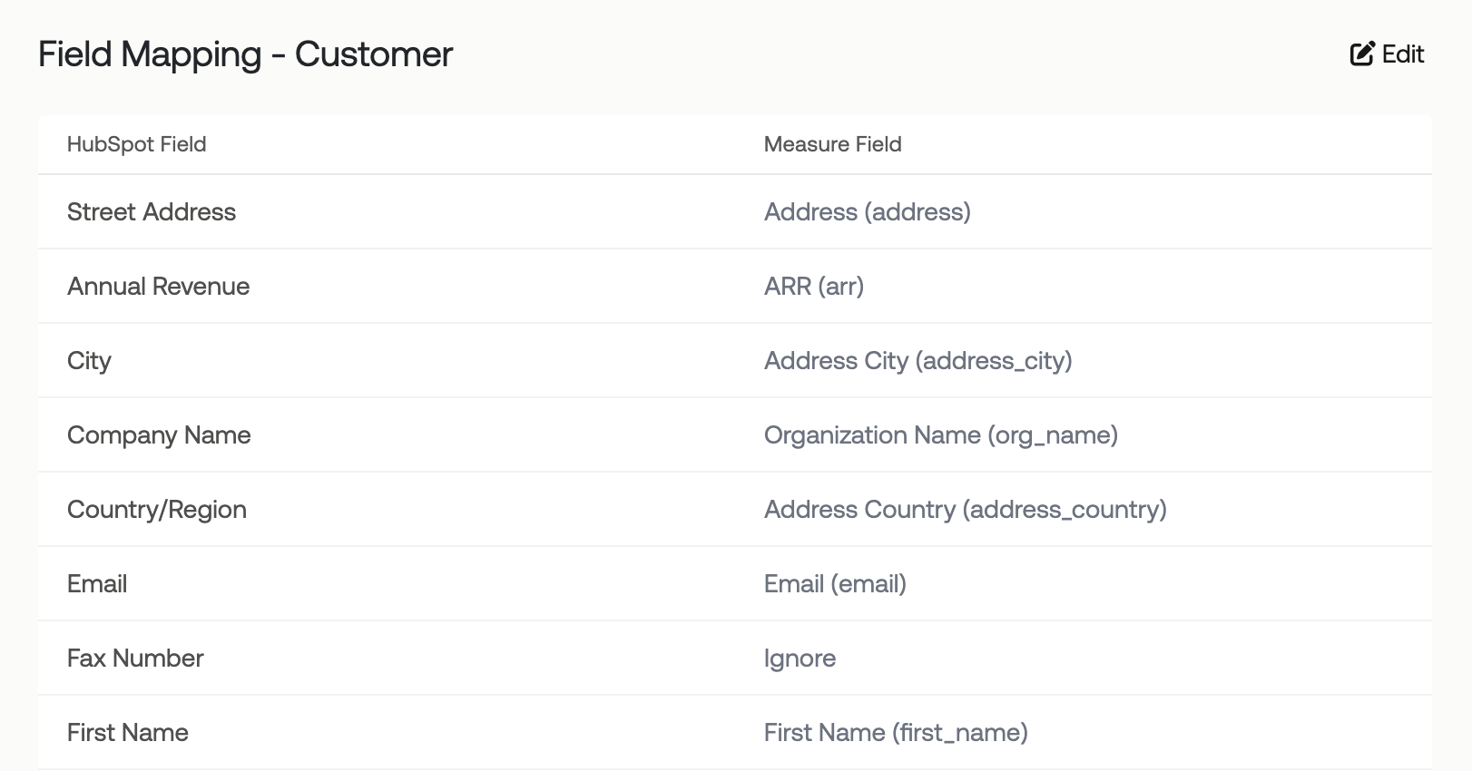Select the HubSpot Field column header

(136, 144)
